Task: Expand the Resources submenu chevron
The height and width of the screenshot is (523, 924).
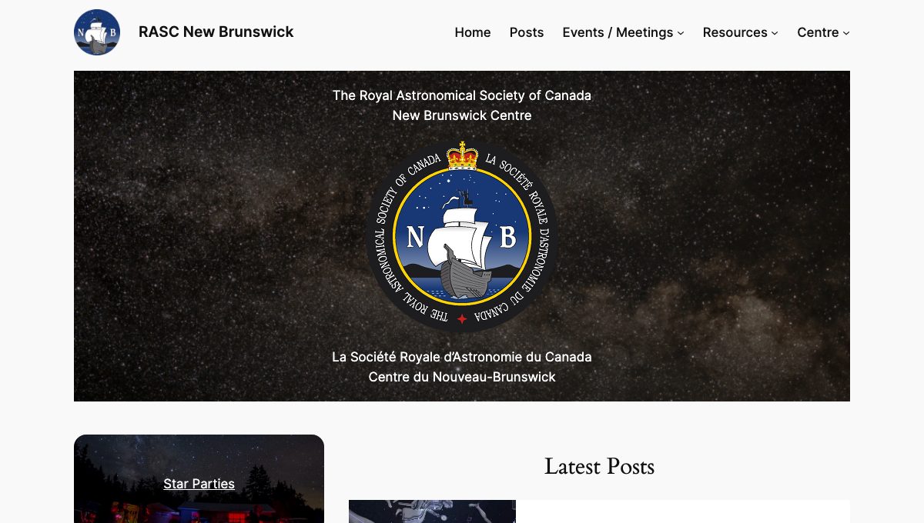Action: click(x=775, y=33)
